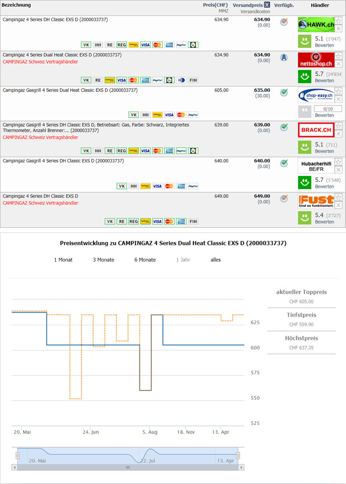Click the green smiley rating for Fust
This screenshot has height=484, width=346.
tap(304, 218)
